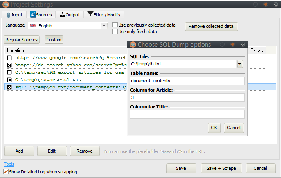
Task: Switch to the Filter / Modify tab
Action: [104, 14]
